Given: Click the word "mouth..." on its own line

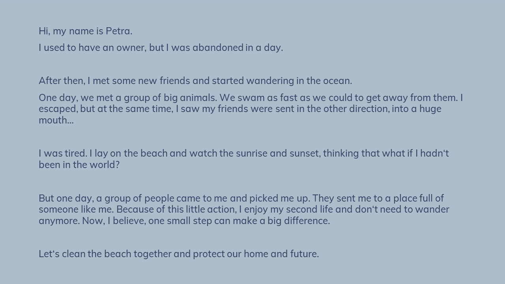Looking at the screenshot, I should (x=56, y=120).
